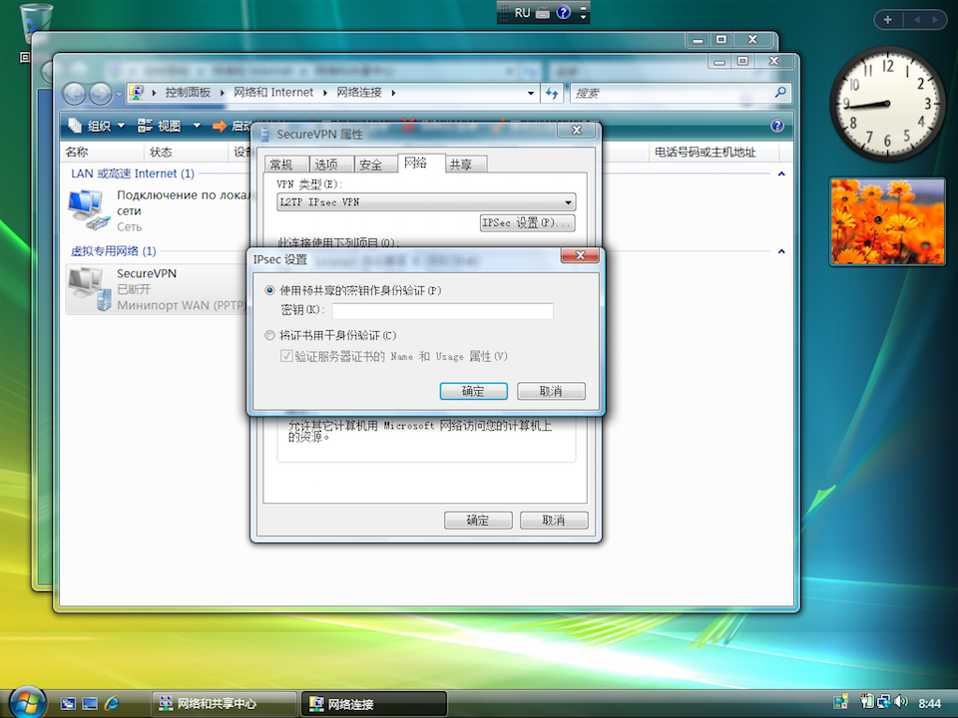Switch to the 安全 tab

click(376, 165)
